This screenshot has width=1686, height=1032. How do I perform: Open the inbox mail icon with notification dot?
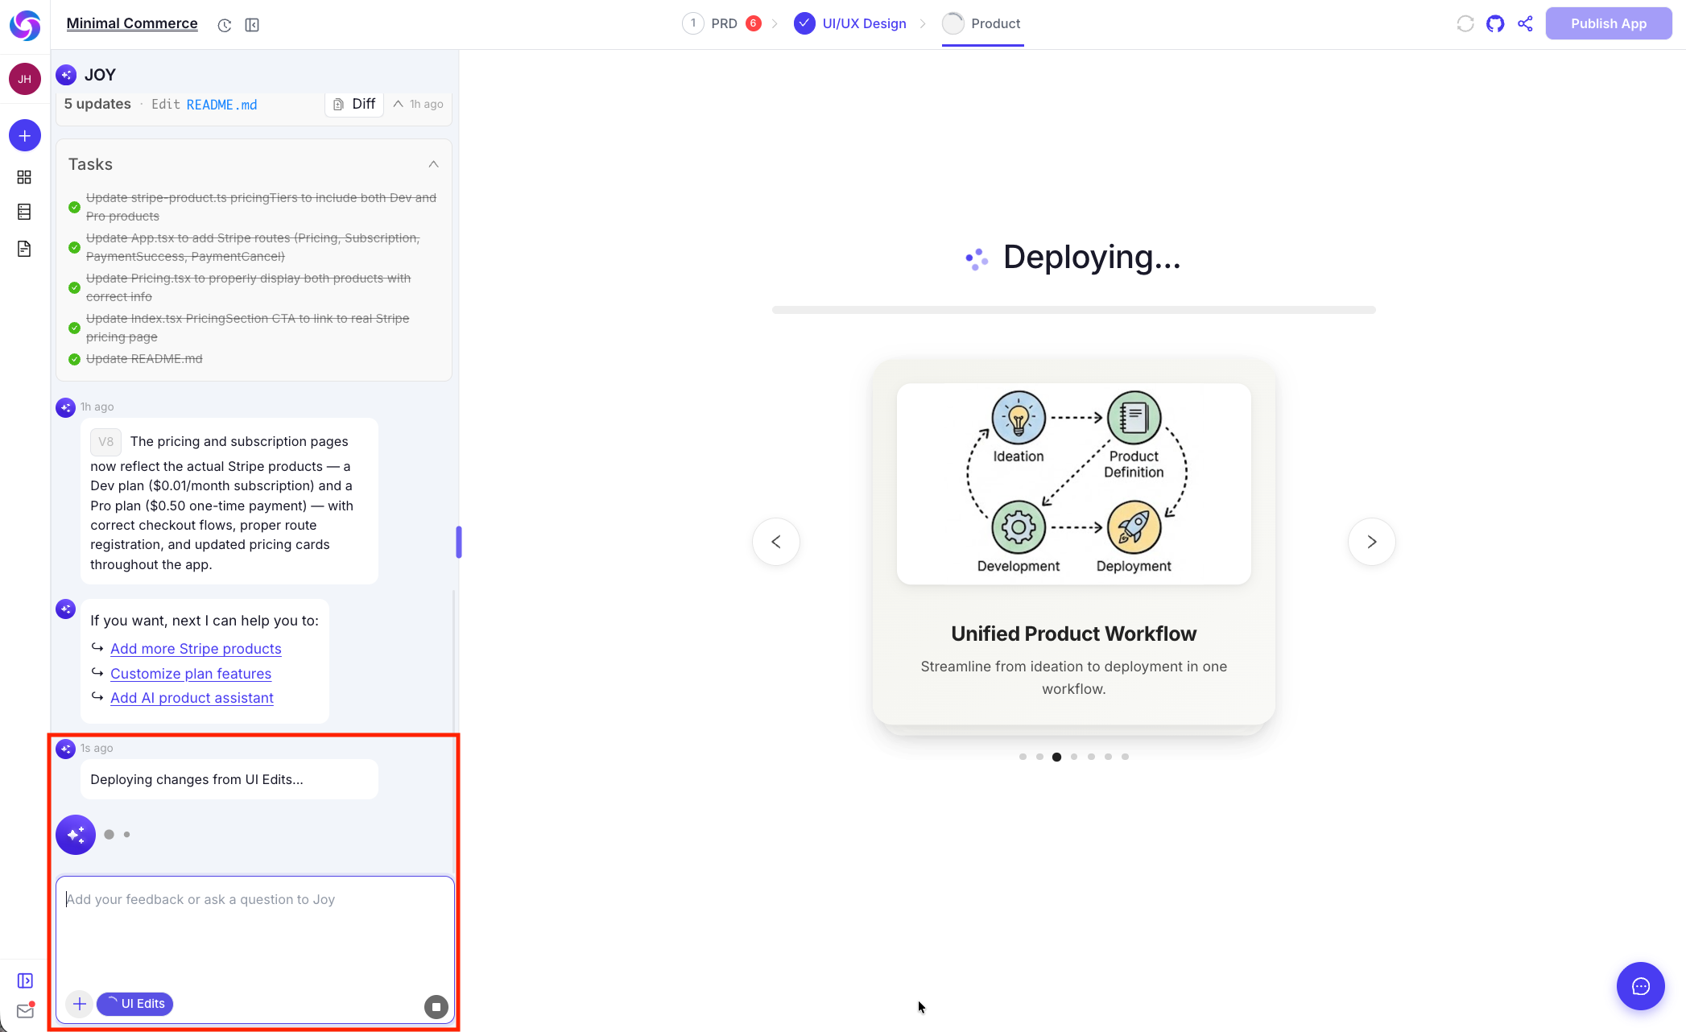coord(24,1010)
